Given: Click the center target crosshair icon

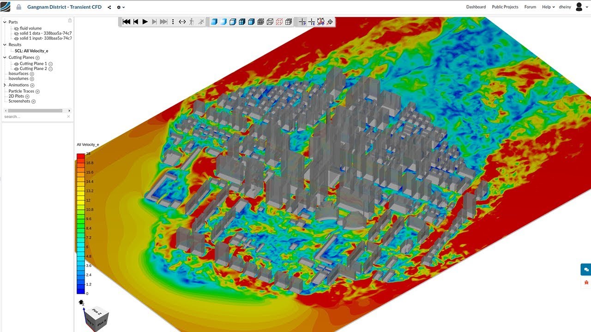Looking at the screenshot, I should (x=330, y=22).
